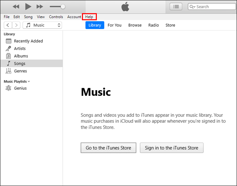Open the Account menu
Image resolution: width=237 pixels, height=186 pixels.
pyautogui.click(x=74, y=17)
